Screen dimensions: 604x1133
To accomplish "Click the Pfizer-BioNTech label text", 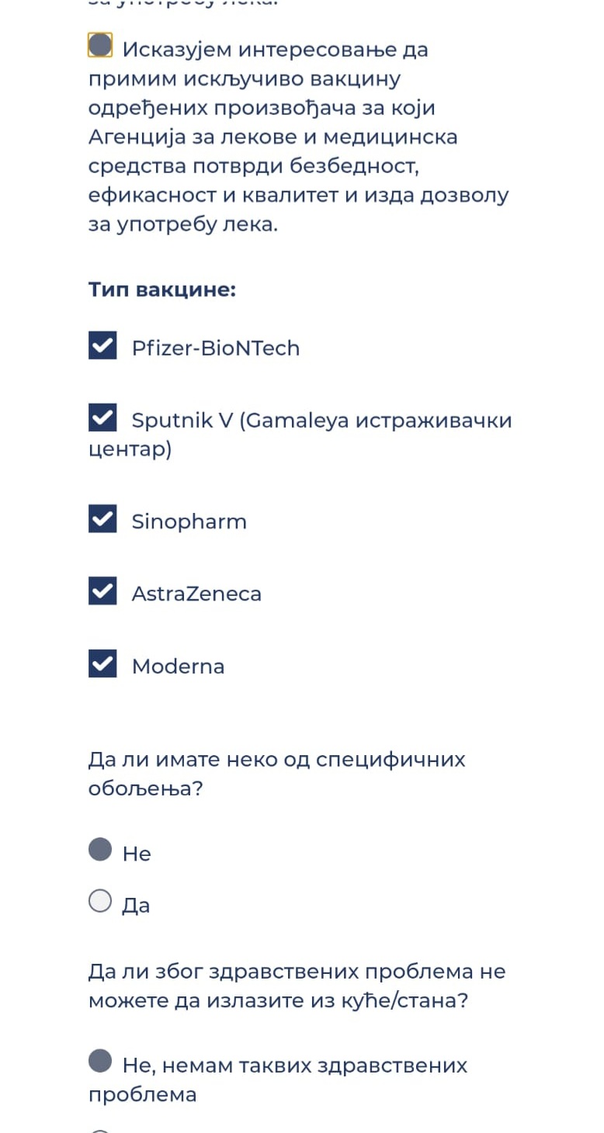I will coord(216,348).
